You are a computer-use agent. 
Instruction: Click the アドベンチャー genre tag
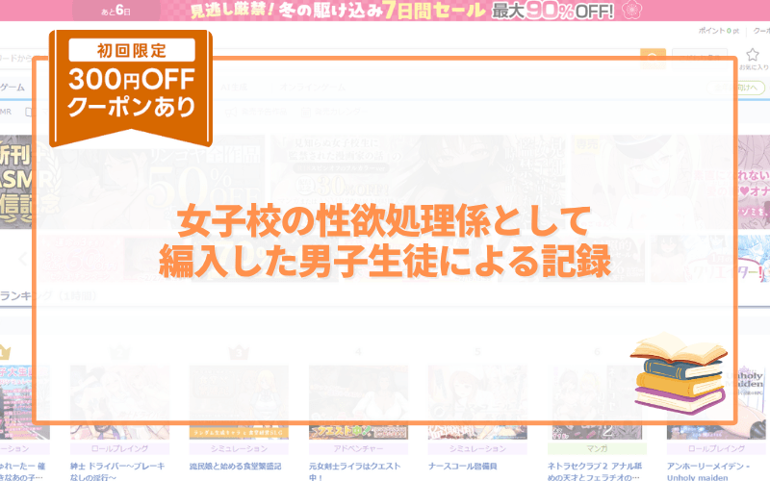pos(358,448)
